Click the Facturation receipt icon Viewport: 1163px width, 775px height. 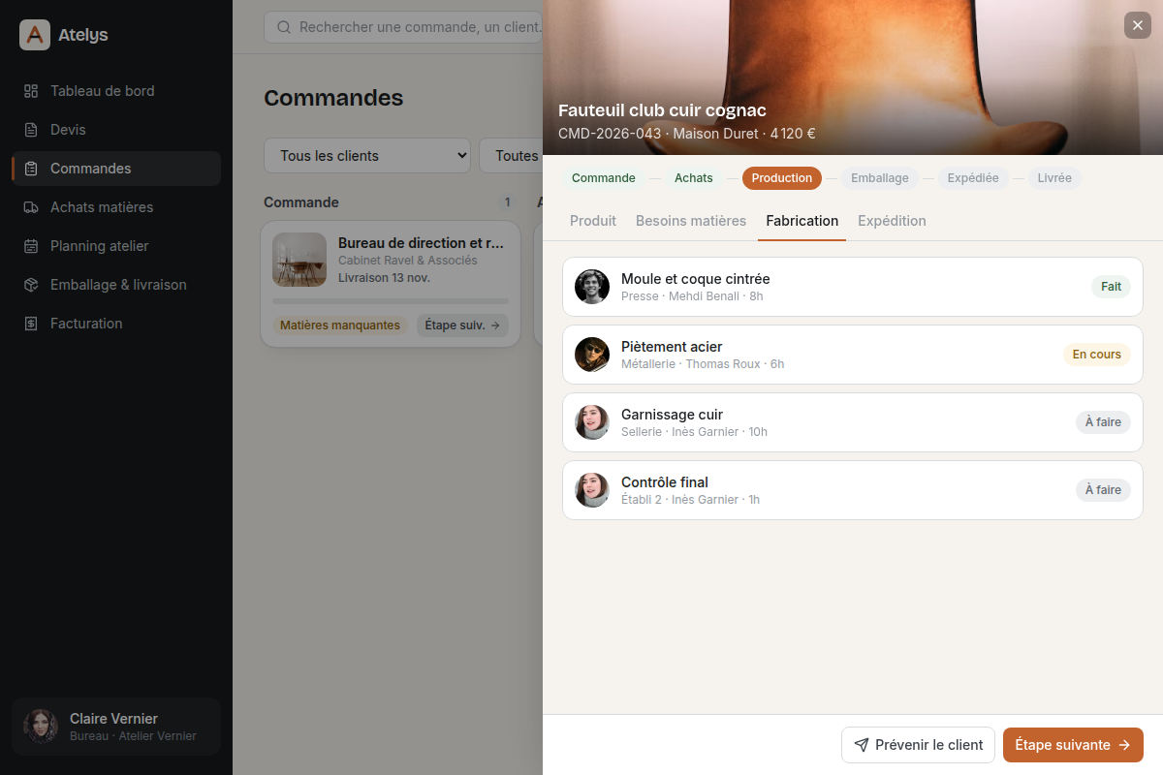click(31, 324)
